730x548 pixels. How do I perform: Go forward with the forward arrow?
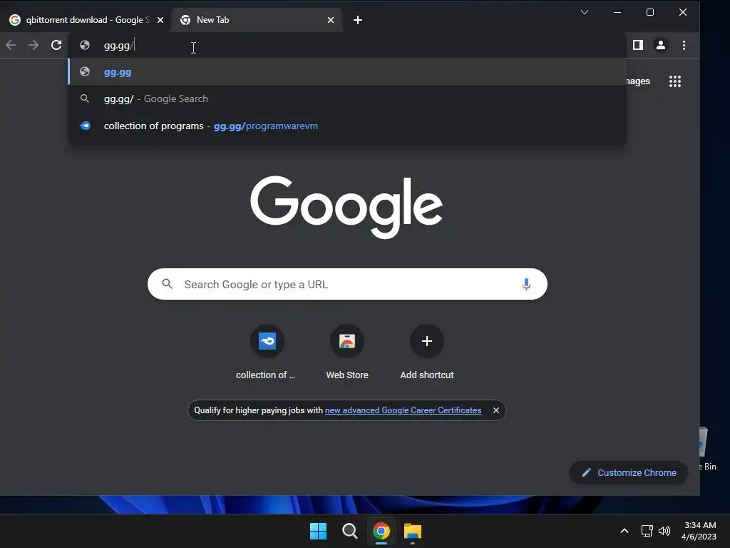pyautogui.click(x=34, y=45)
